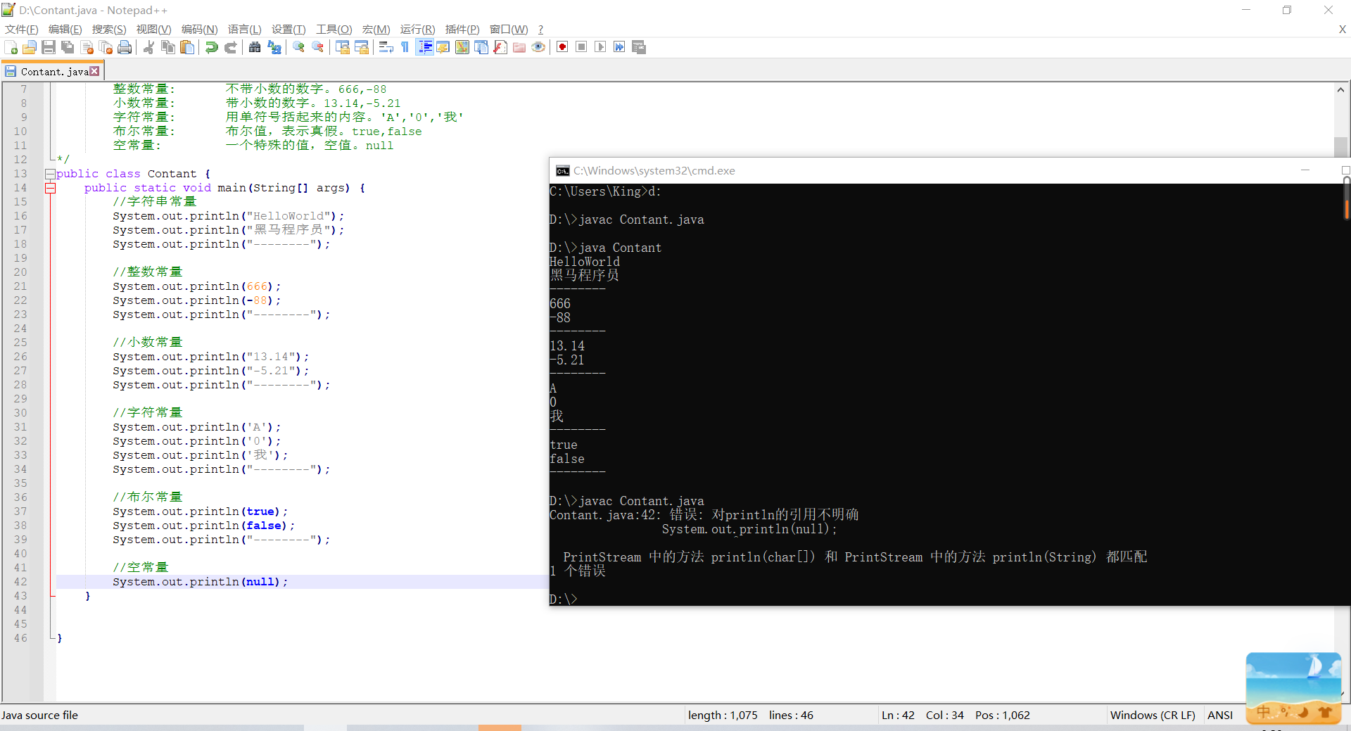Click the Zoom Out magnifier icon

click(x=318, y=47)
